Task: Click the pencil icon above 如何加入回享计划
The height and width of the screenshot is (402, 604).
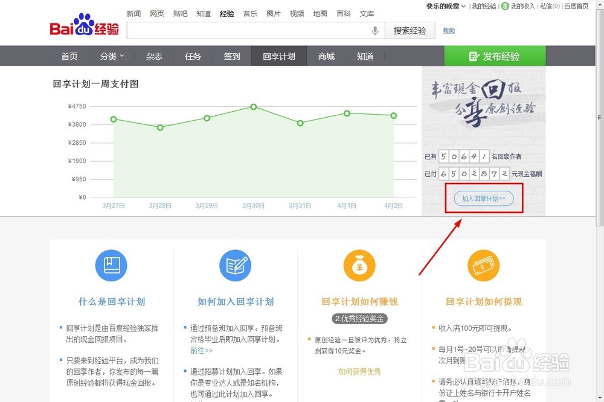Action: pos(235,264)
